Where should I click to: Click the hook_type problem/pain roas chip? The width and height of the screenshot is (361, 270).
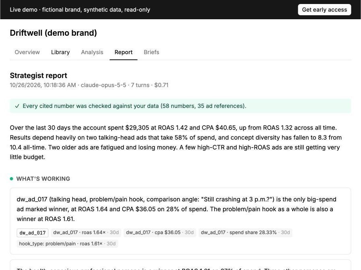pos(67,244)
